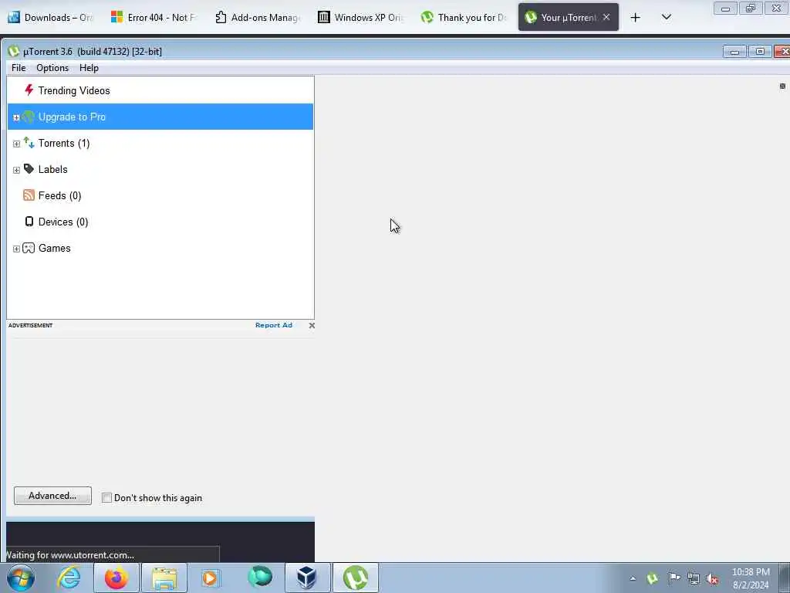
Task: Click the muted speaker tray icon
Action: click(712, 578)
